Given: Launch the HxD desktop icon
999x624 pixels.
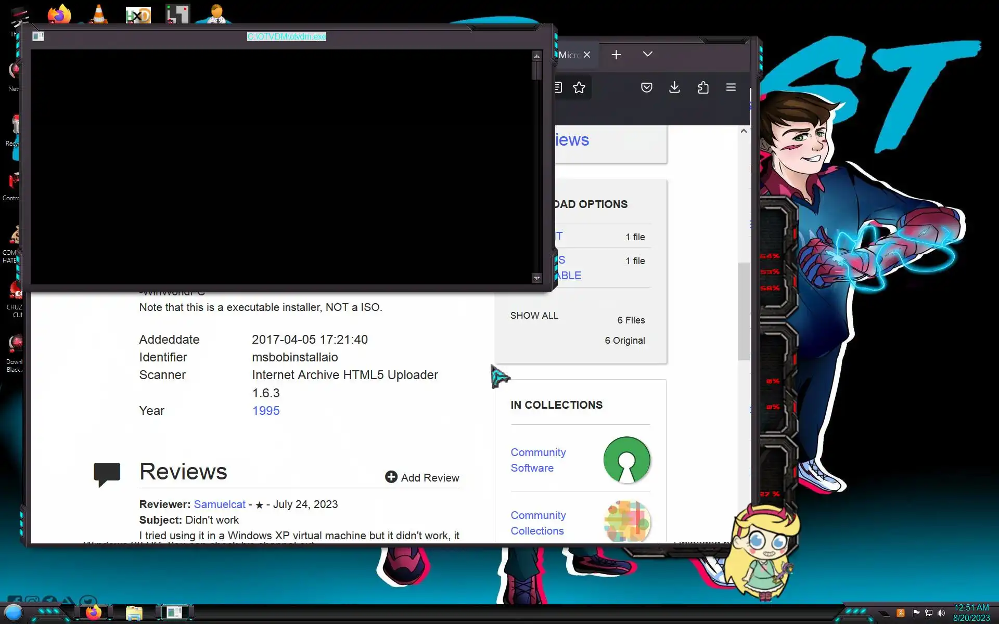Looking at the screenshot, I should 138,15.
